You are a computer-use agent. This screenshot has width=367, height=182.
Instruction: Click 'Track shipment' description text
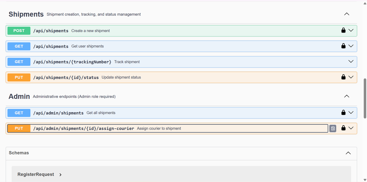(127, 62)
